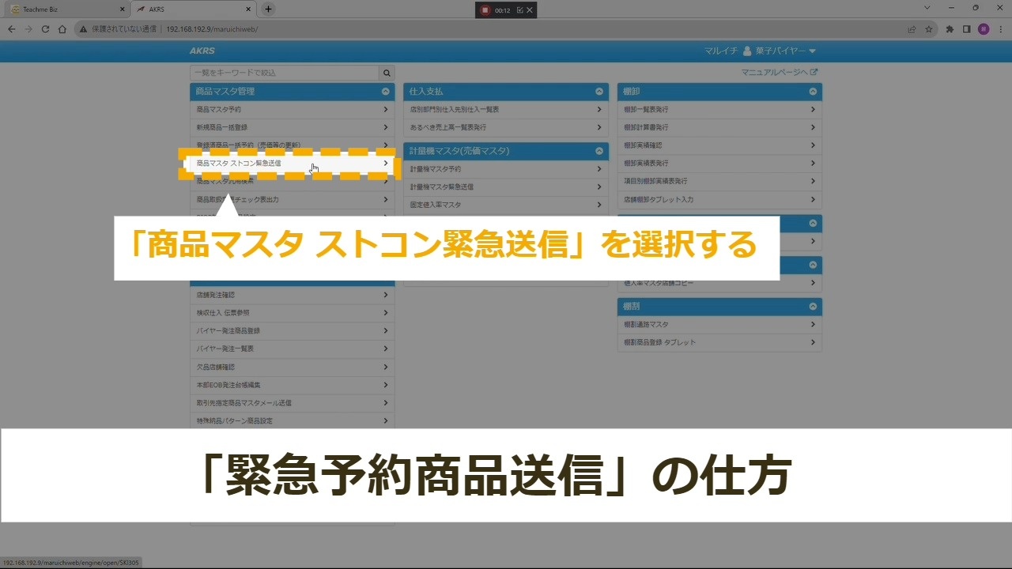Open the マニュアルページへ link
This screenshot has height=569, width=1012.
(x=779, y=73)
